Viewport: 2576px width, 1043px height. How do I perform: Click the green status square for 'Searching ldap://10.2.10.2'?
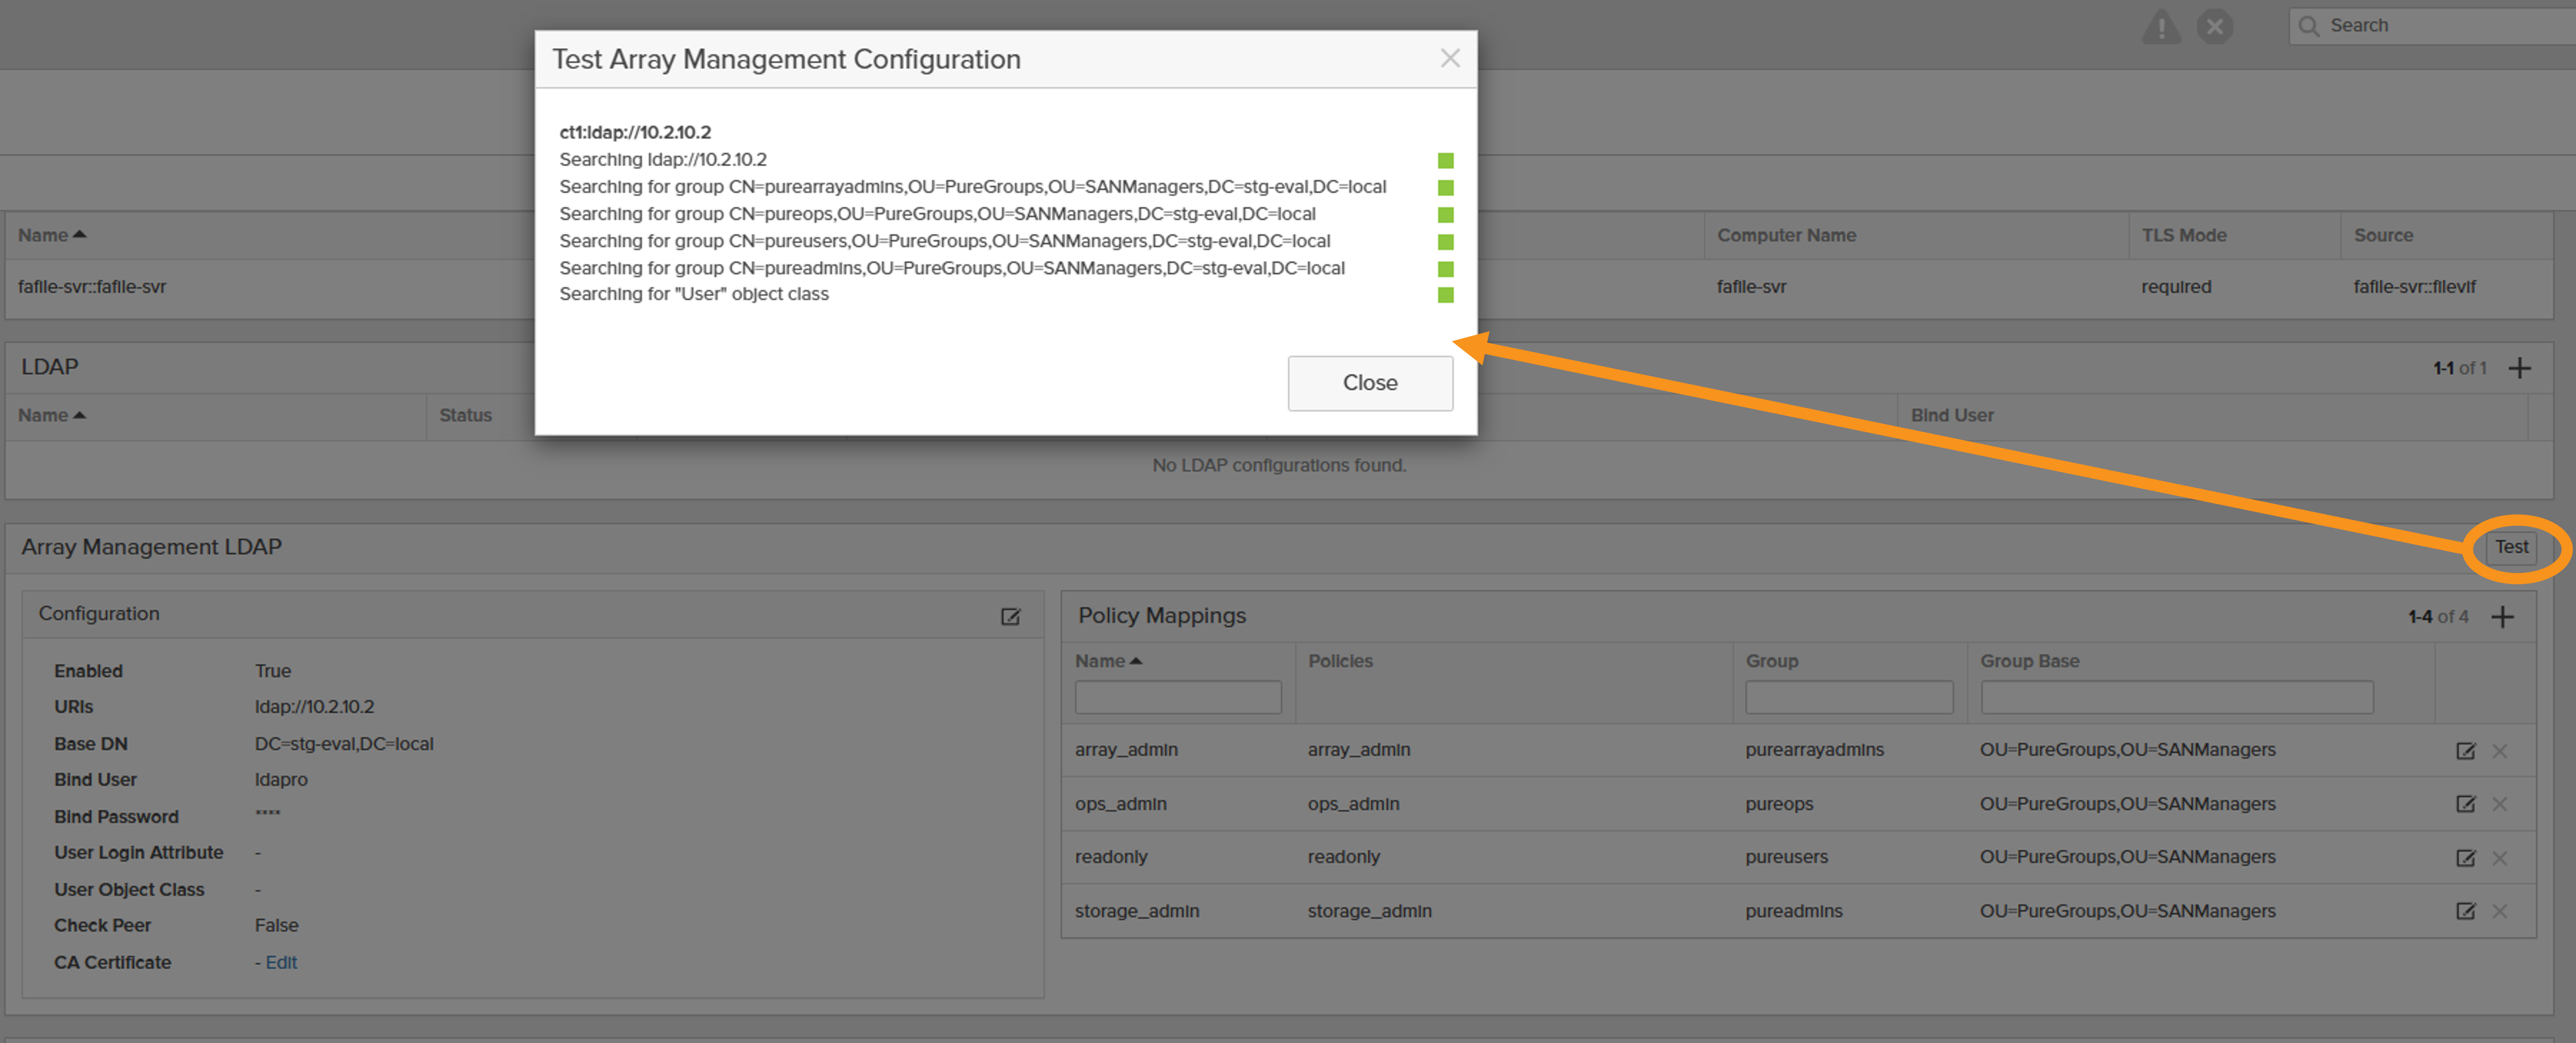click(x=1445, y=161)
